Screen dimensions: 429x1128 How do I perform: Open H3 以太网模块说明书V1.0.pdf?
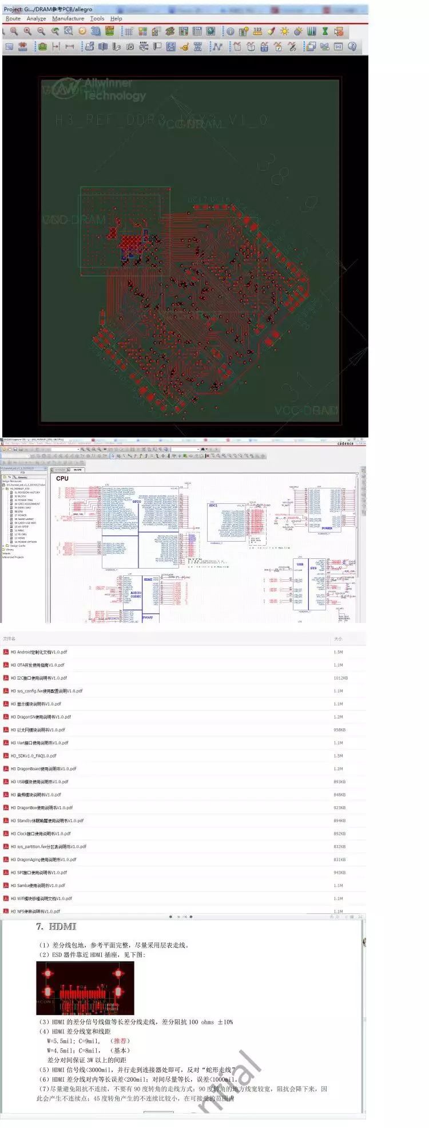tap(38, 729)
